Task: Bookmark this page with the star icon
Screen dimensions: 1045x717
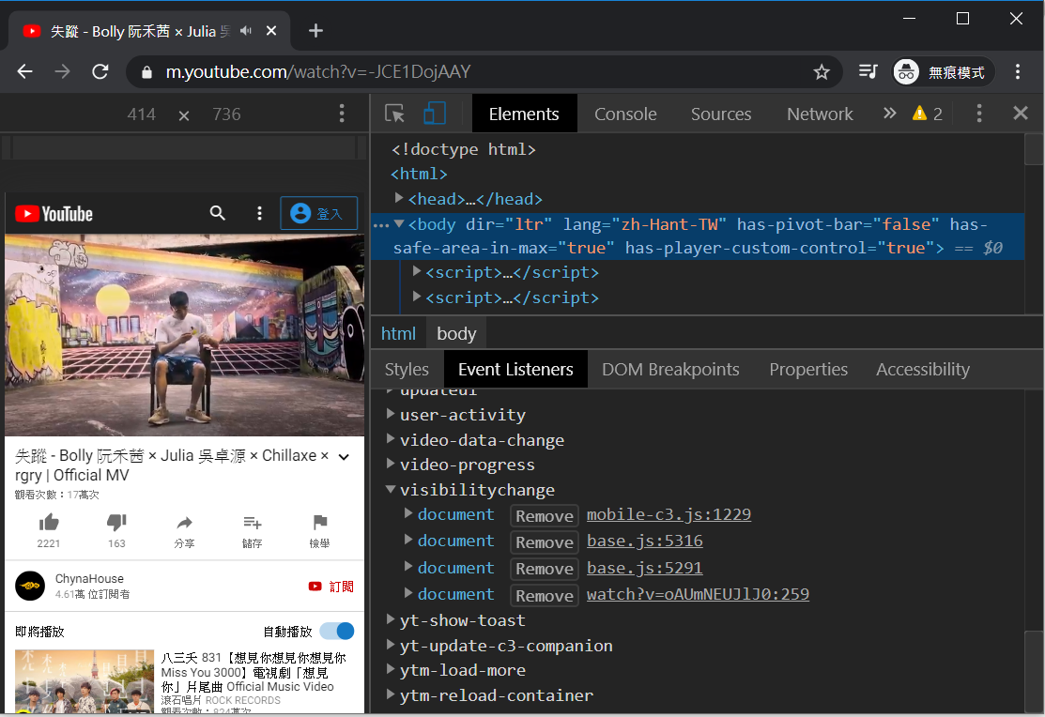Action: [x=821, y=72]
